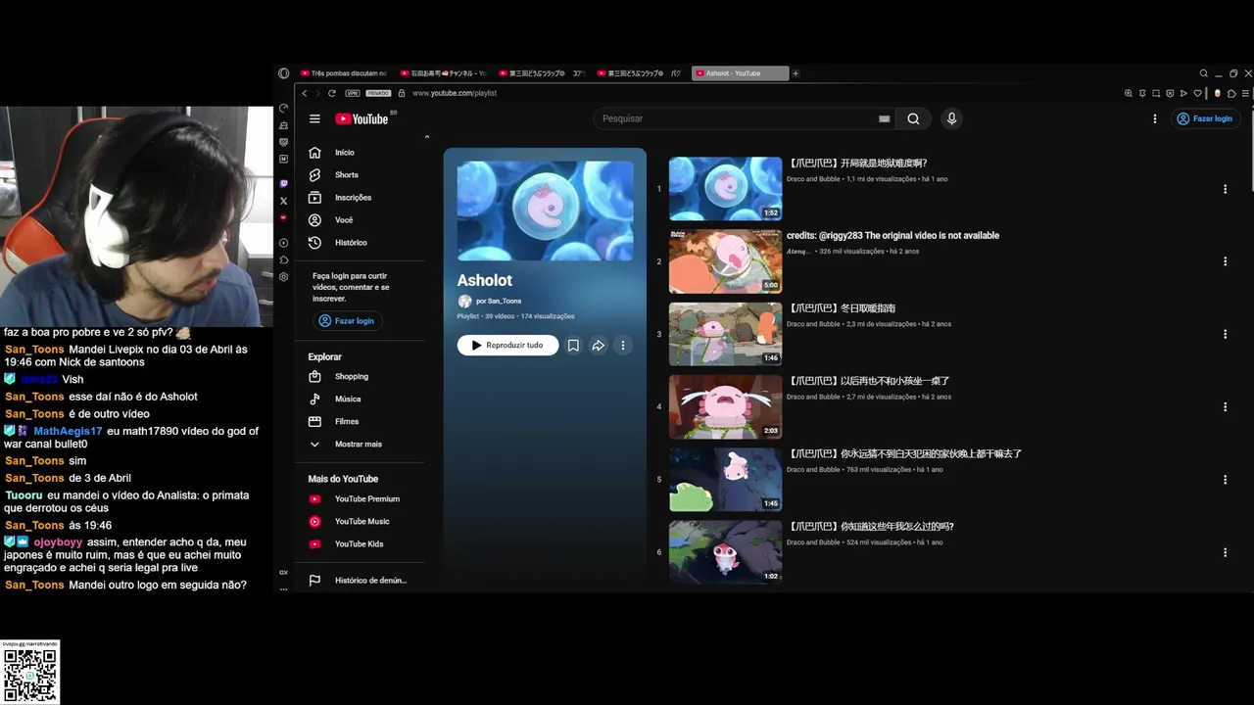1254x705 pixels.
Task: Open YouTube settings three-dot menu
Action: click(x=1155, y=118)
